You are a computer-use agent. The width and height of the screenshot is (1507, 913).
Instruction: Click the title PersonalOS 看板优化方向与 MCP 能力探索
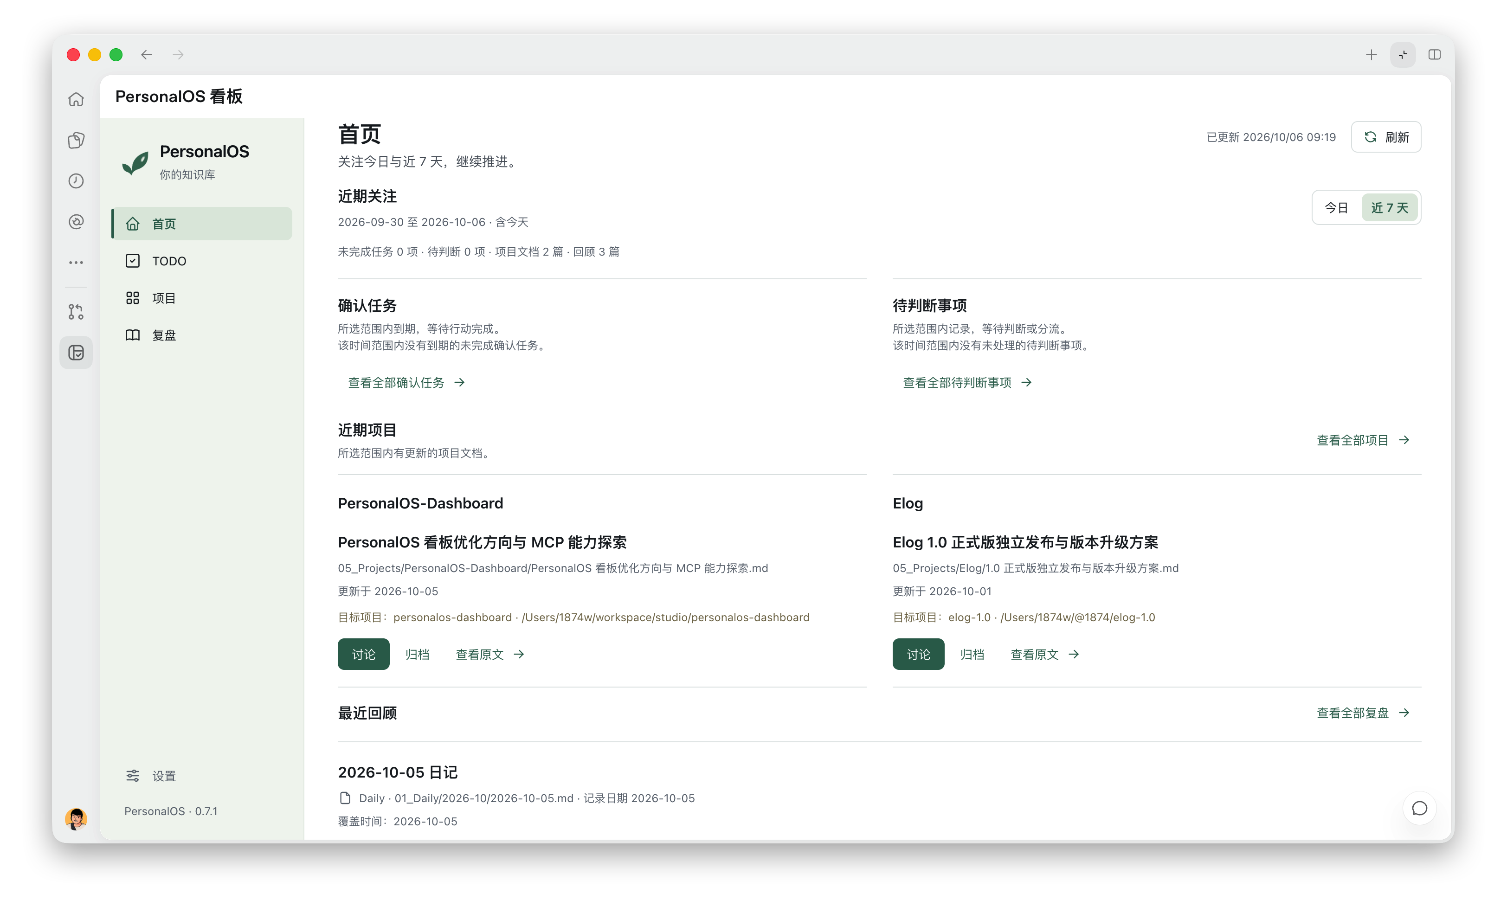pyautogui.click(x=482, y=542)
